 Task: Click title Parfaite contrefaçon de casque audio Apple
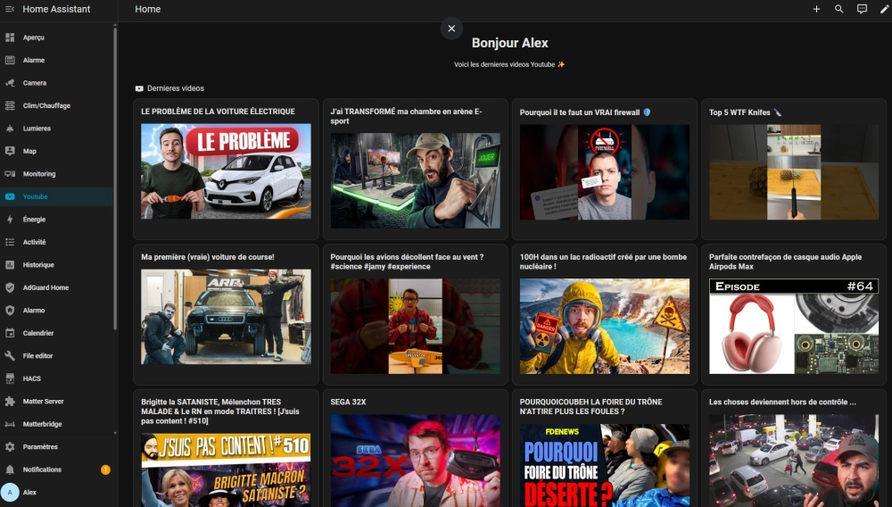coord(785,262)
